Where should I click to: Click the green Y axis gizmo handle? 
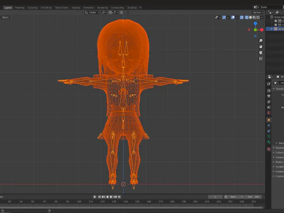(256, 30)
